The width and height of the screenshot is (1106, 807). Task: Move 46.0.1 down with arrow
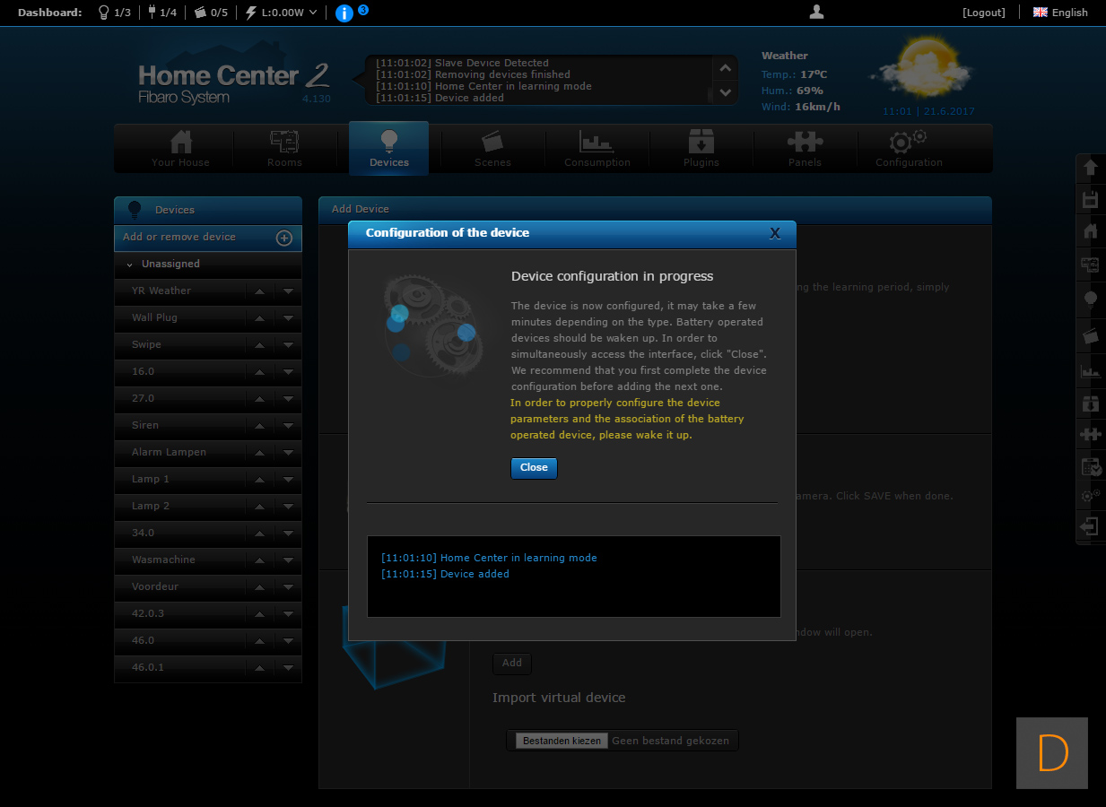[288, 668]
